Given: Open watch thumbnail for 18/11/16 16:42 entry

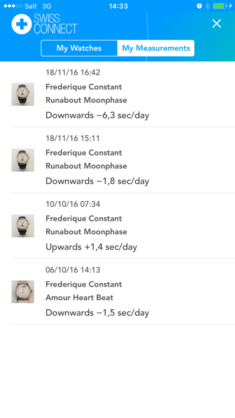Looking at the screenshot, I should [23, 94].
